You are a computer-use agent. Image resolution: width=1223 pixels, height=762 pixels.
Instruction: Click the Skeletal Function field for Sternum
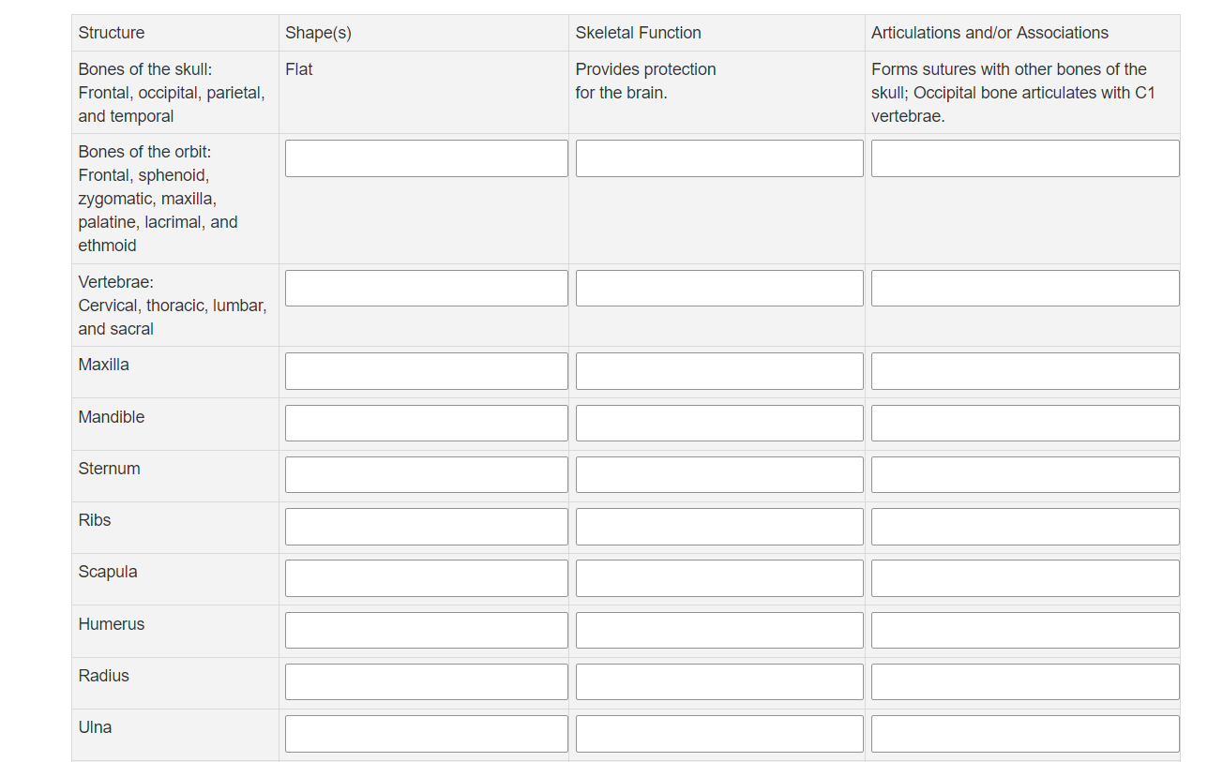[718, 474]
